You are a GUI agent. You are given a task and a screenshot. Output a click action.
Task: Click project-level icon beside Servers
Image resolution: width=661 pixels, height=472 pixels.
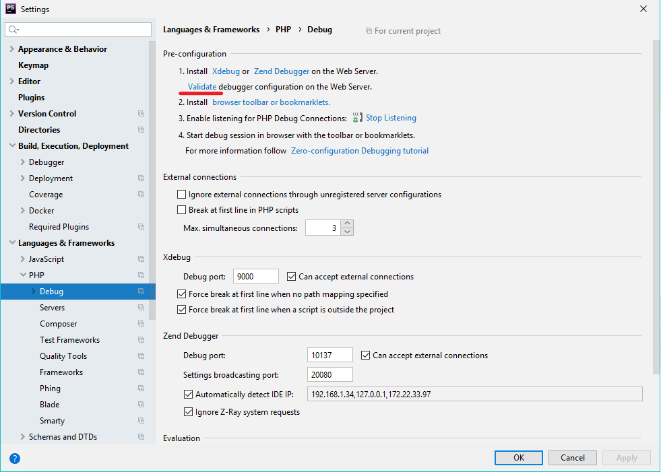[x=141, y=308]
